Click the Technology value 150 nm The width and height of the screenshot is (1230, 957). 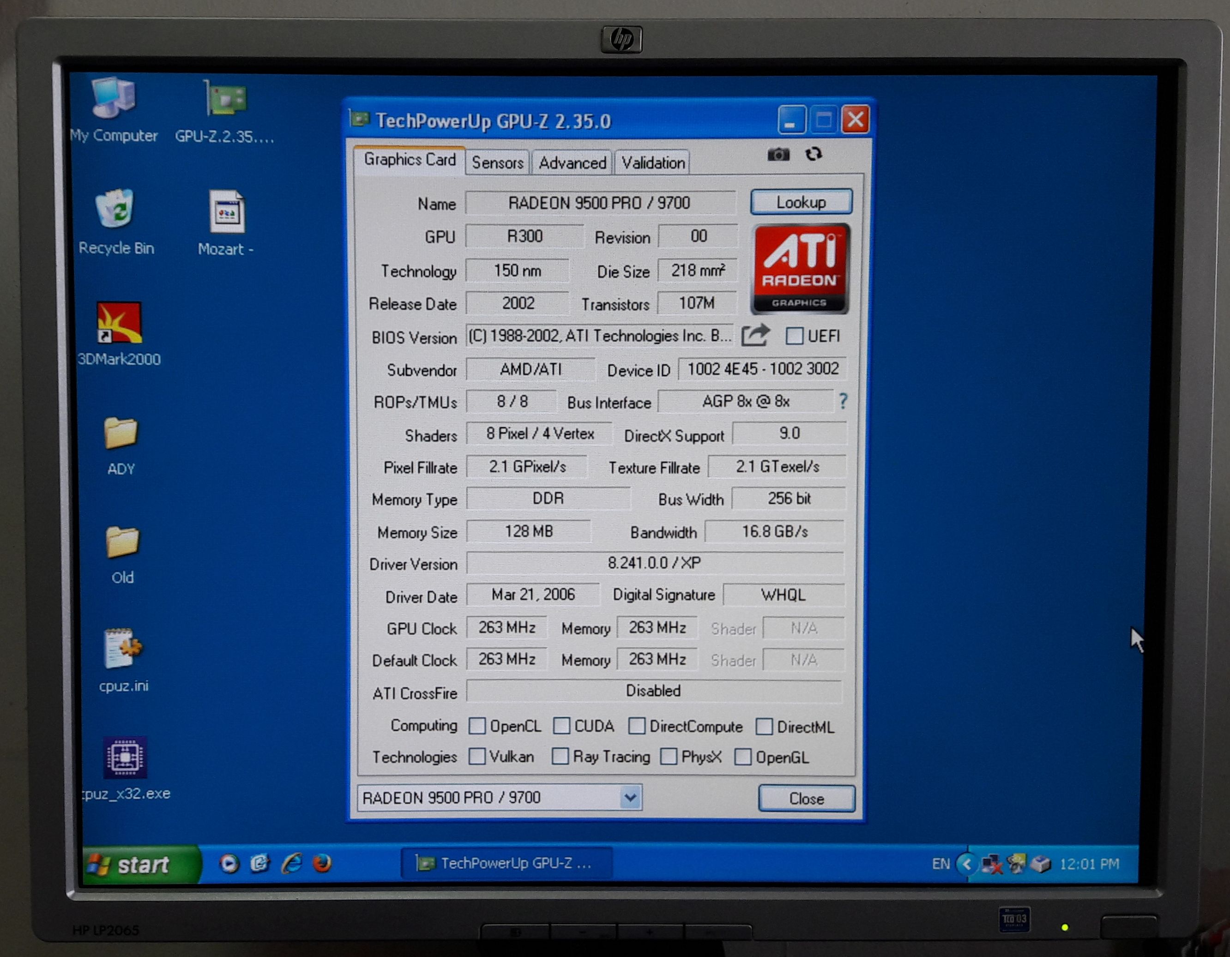(x=517, y=271)
